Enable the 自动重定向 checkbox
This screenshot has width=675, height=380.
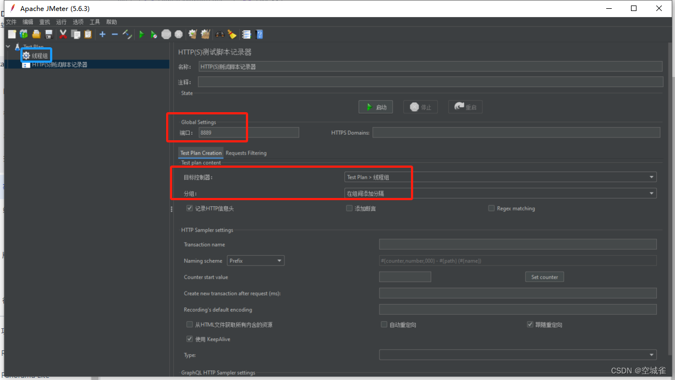(384, 324)
